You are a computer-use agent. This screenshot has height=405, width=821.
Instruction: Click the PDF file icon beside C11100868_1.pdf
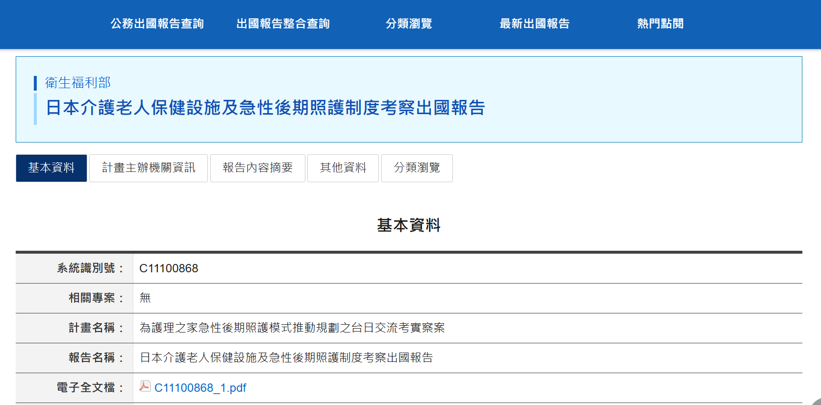pyautogui.click(x=145, y=386)
